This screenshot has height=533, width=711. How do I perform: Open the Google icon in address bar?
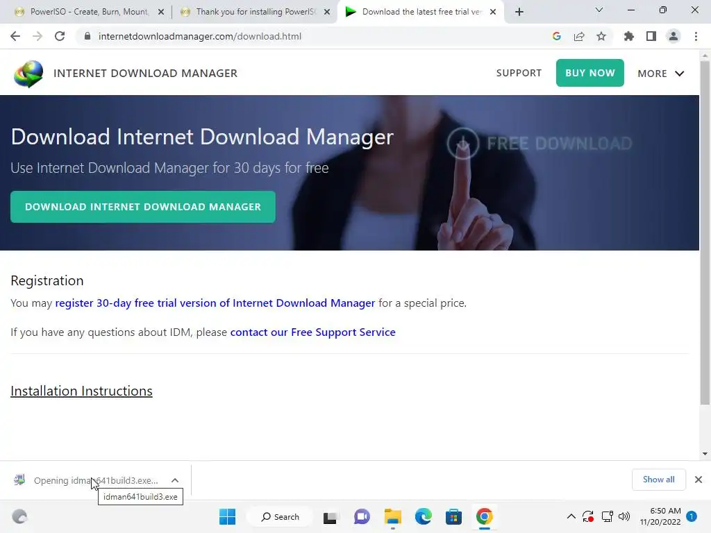pos(557,36)
